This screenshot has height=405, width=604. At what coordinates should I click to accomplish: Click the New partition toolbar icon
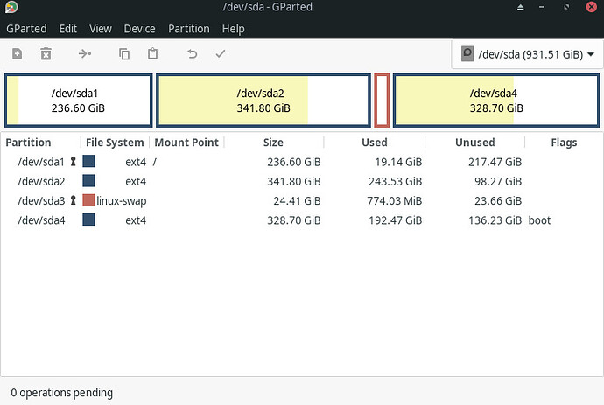coord(17,54)
